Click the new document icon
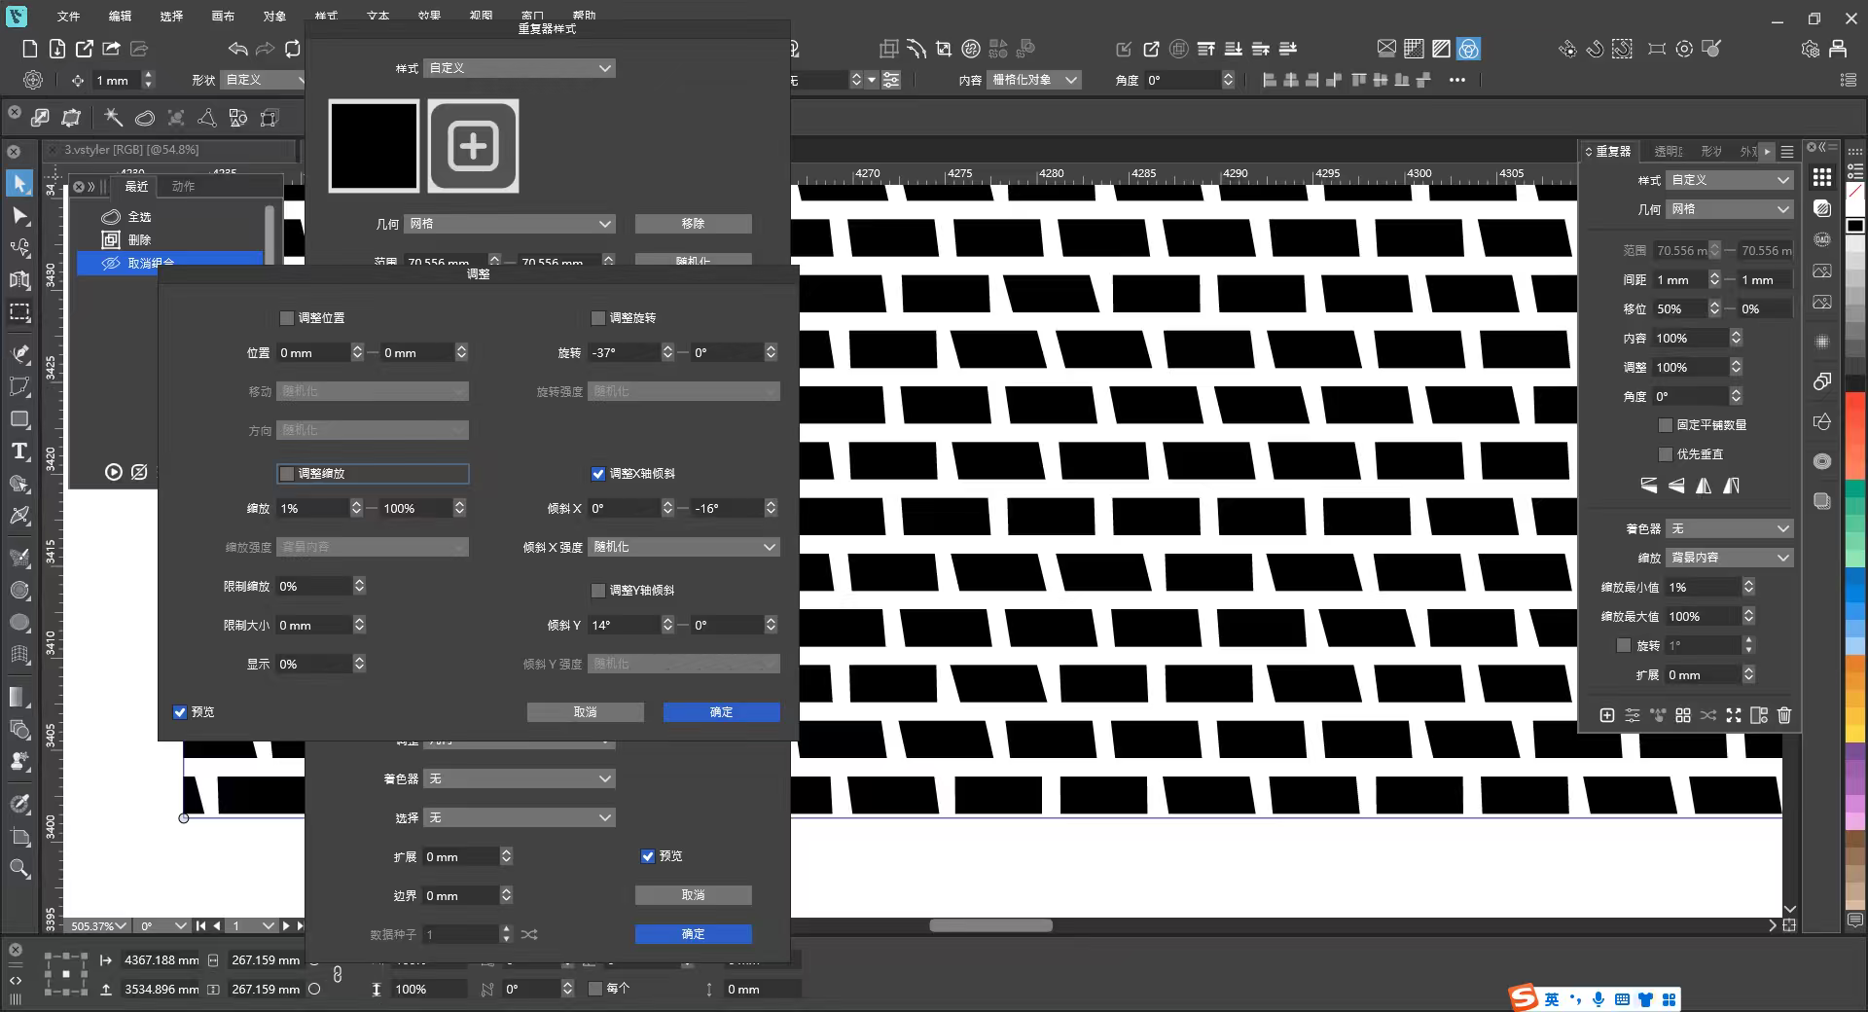The height and width of the screenshot is (1012, 1868). [x=29, y=49]
